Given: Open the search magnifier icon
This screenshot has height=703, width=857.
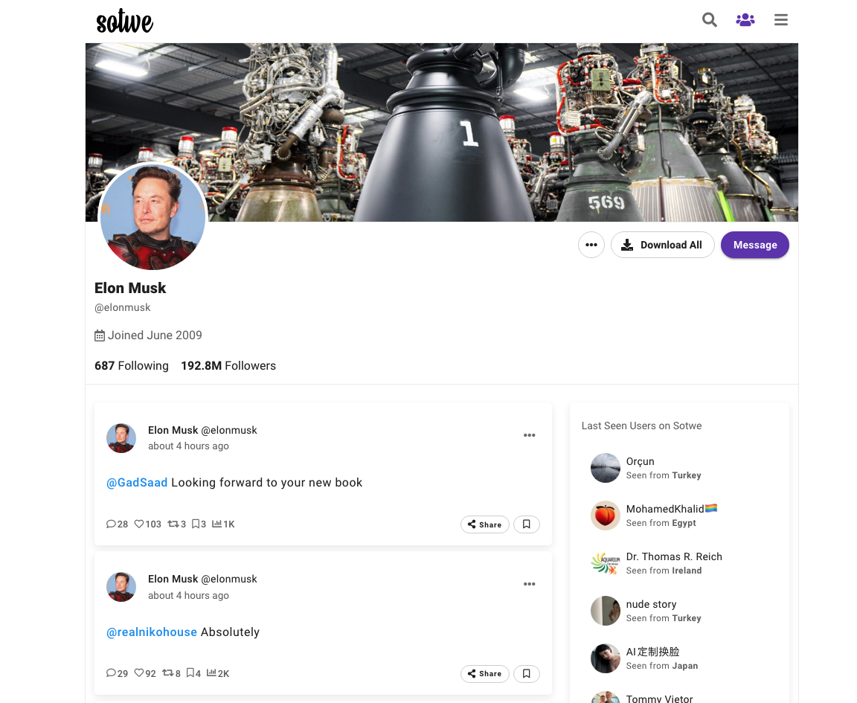Looking at the screenshot, I should (x=710, y=20).
